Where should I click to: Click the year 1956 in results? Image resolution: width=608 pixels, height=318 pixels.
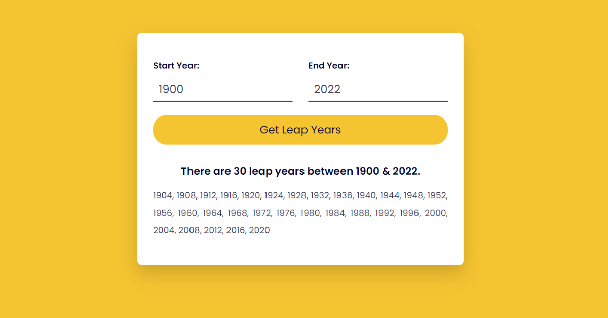pyautogui.click(x=163, y=213)
